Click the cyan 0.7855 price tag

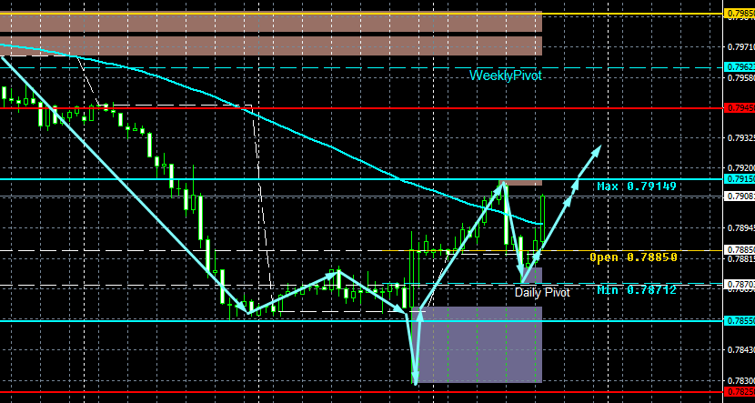740,320
